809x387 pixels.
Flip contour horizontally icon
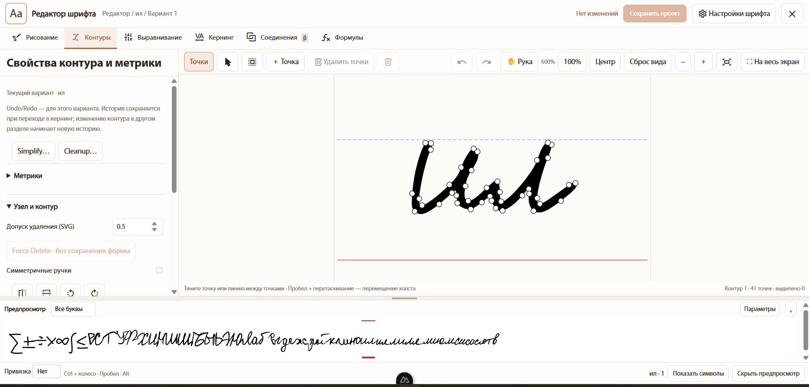coord(22,292)
